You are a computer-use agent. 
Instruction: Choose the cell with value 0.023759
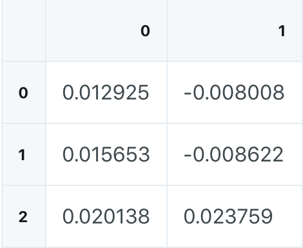[235, 216]
